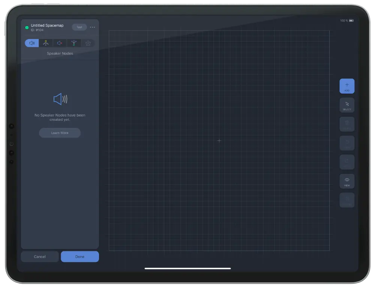This screenshot has height=288, width=375.
Task: Confirm with the Done button
Action: (x=79, y=256)
